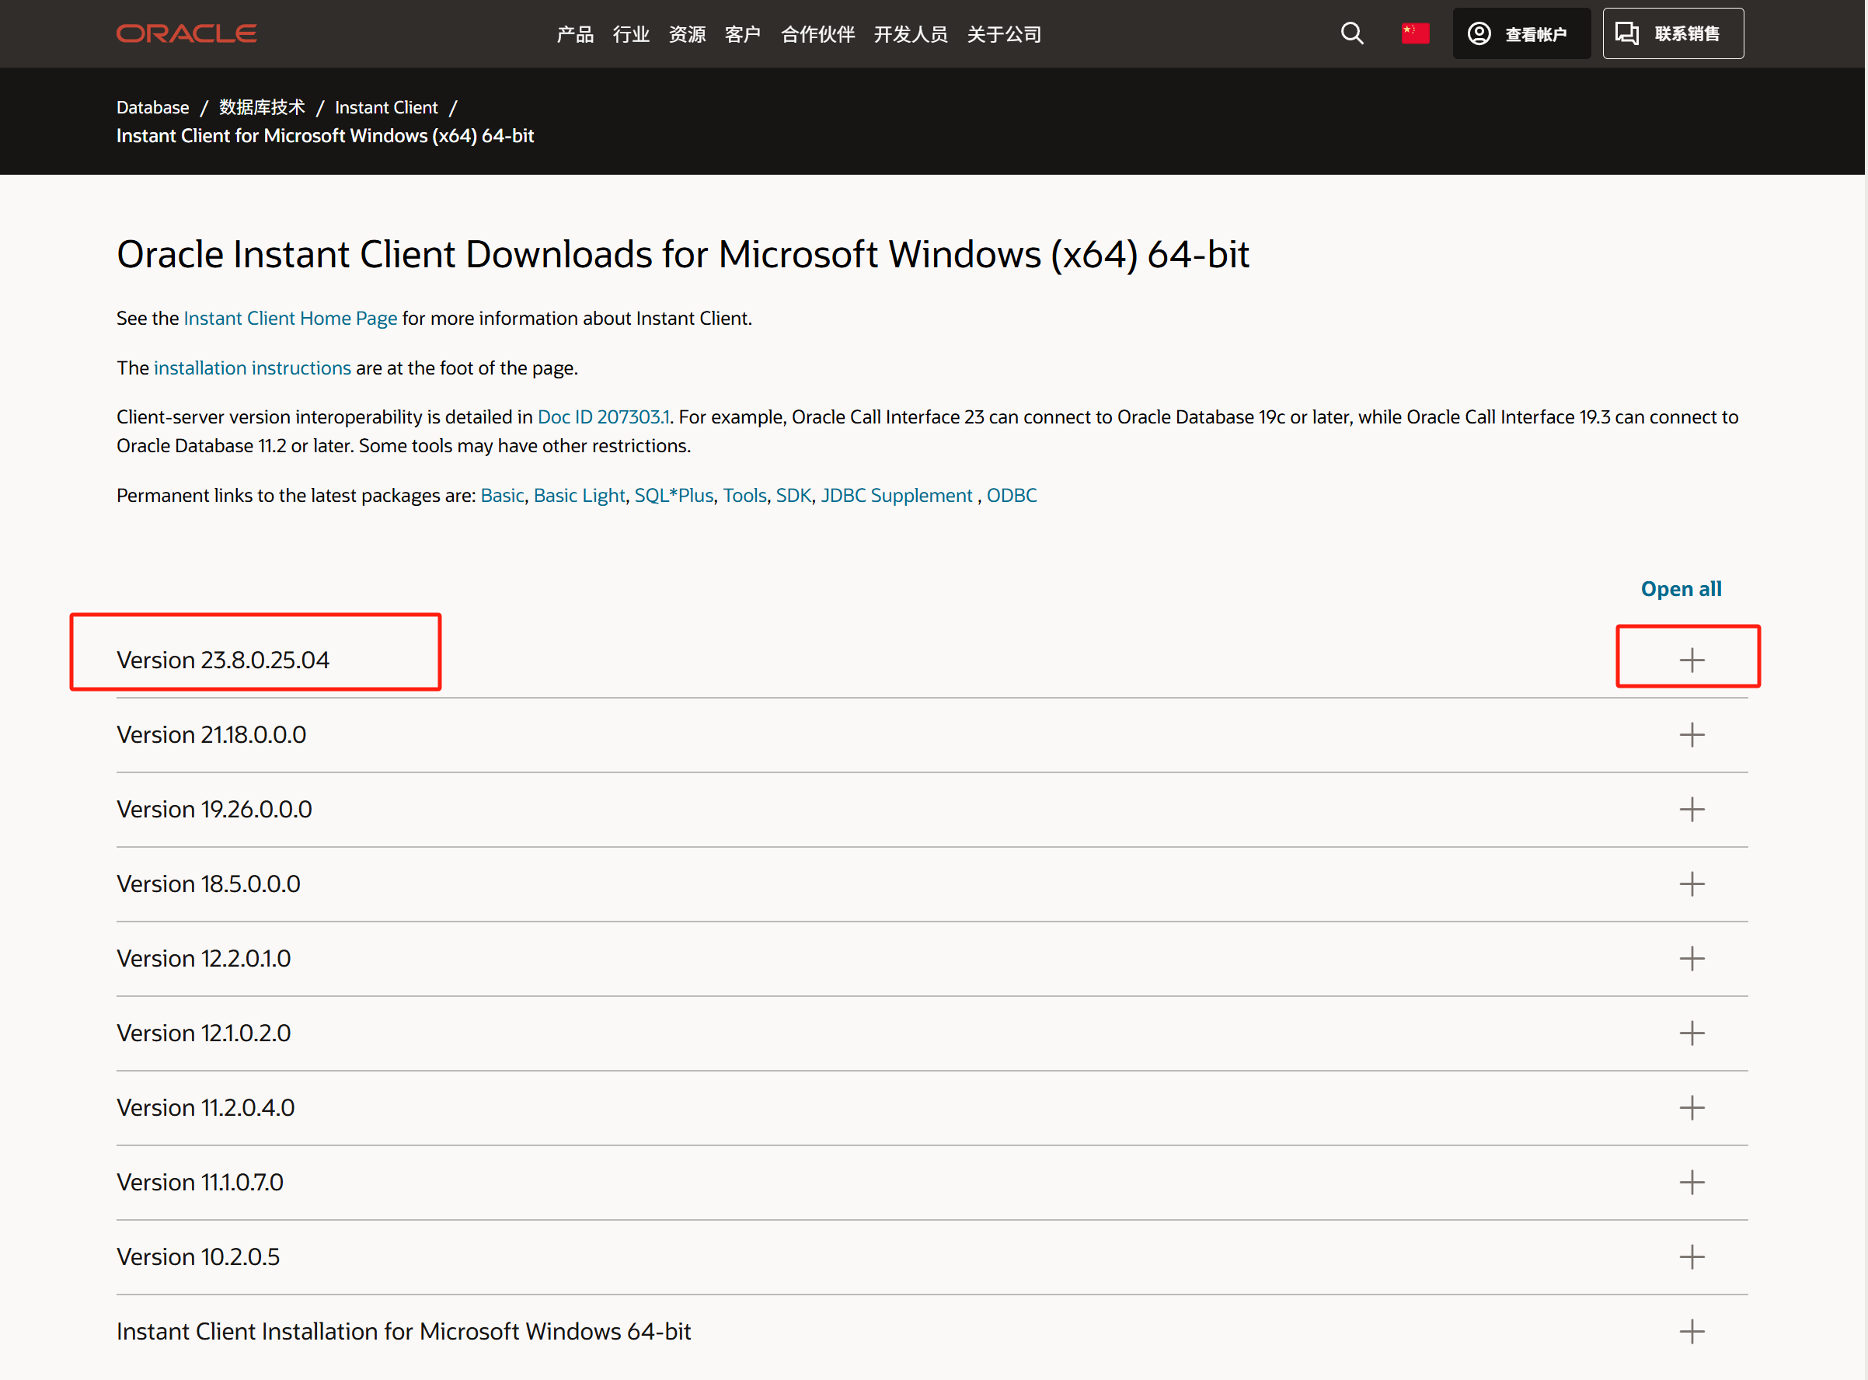Open the Instant Client Home Page link
1868x1380 pixels.
pos(290,319)
